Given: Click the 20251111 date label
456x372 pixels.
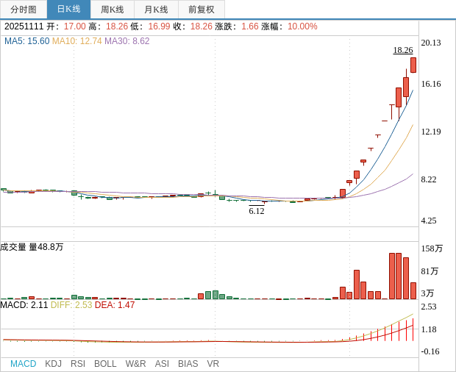Looking at the screenshot, I should (24, 26).
